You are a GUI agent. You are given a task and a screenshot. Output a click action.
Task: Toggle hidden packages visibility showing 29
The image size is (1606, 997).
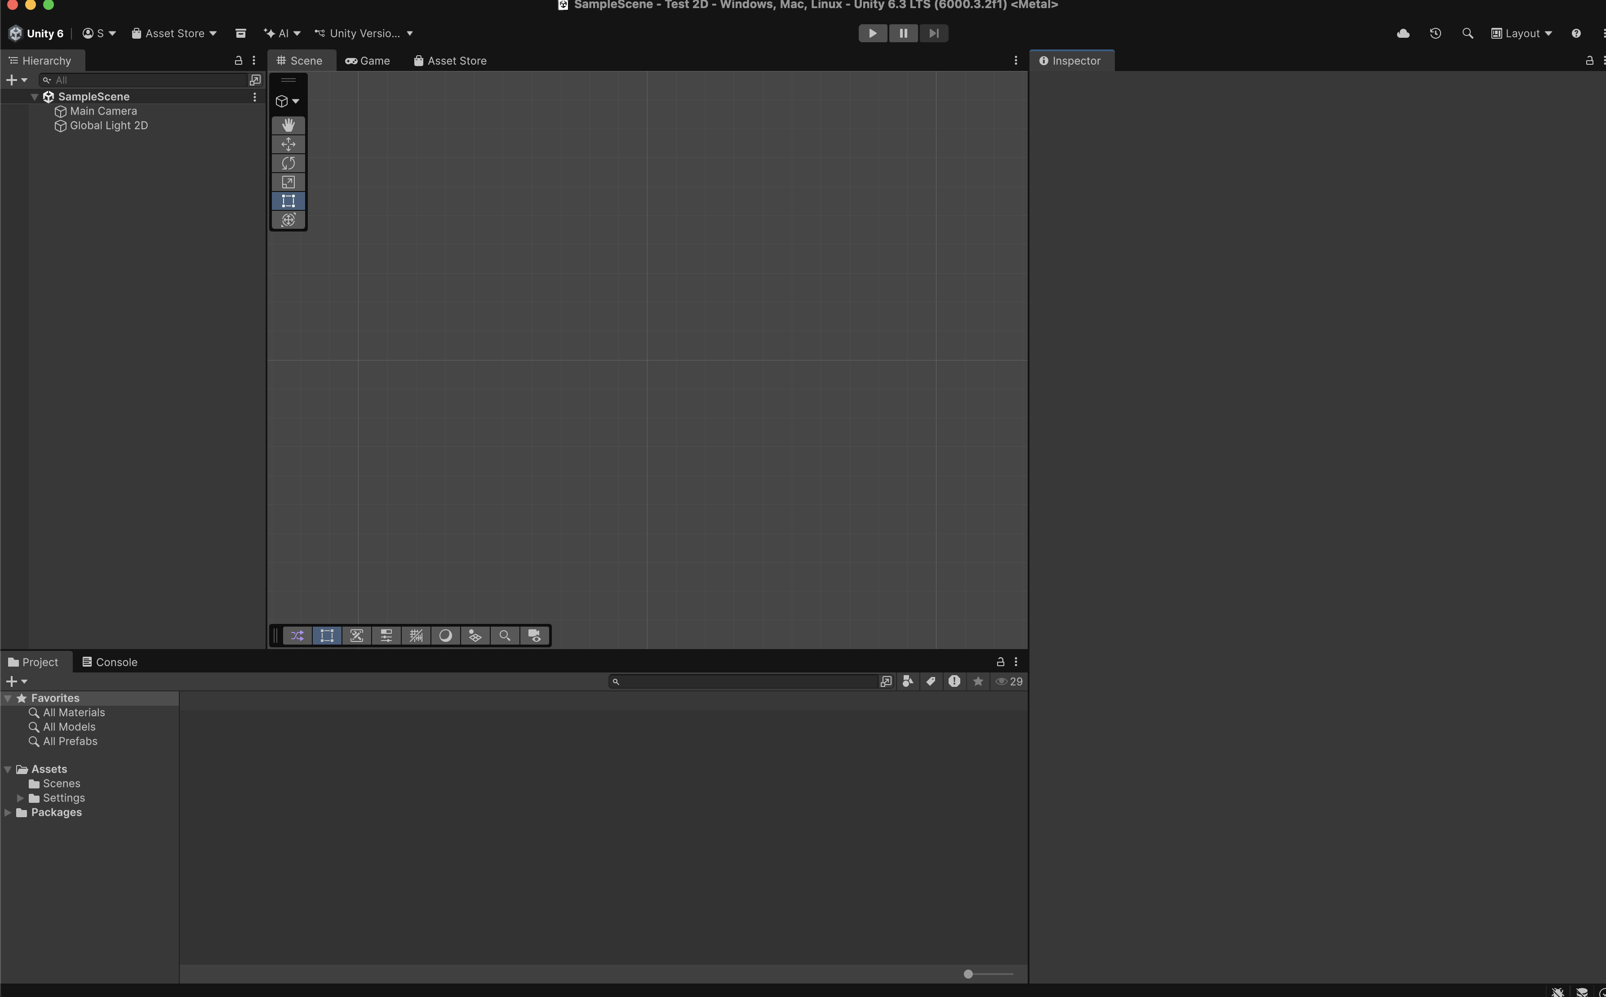coord(1009,682)
